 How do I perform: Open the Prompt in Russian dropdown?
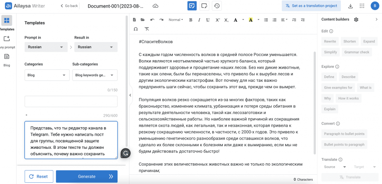coord(46,47)
